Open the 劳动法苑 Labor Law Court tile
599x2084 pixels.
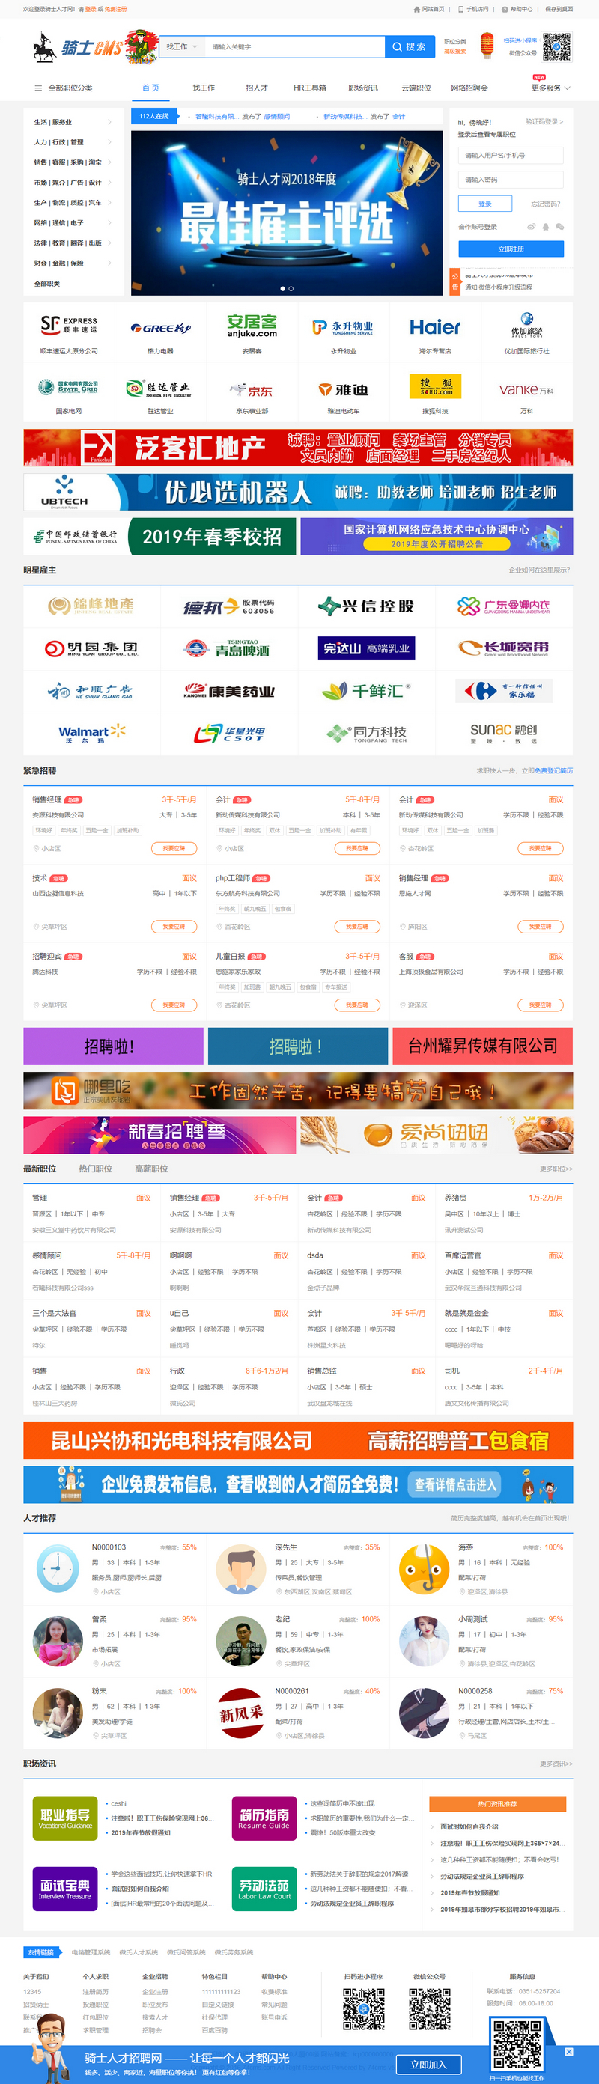264,1888
